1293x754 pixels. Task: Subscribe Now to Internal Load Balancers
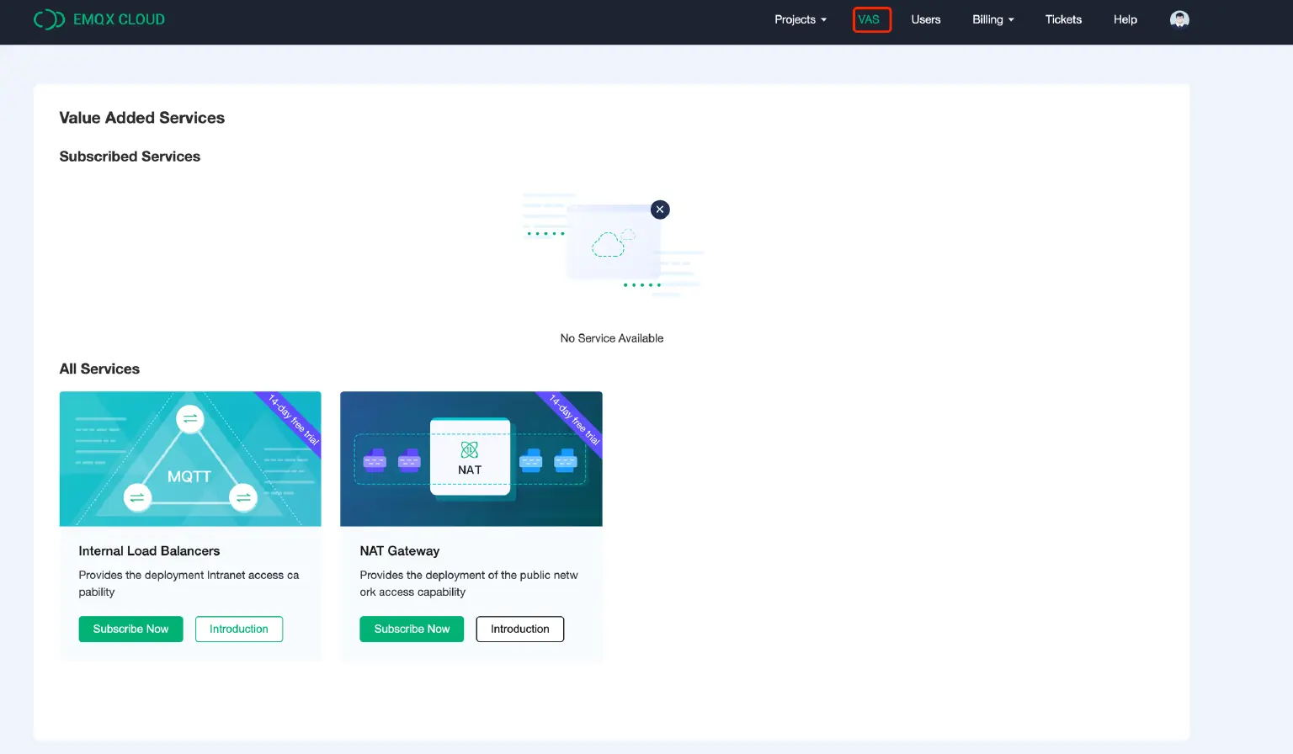[x=130, y=629]
